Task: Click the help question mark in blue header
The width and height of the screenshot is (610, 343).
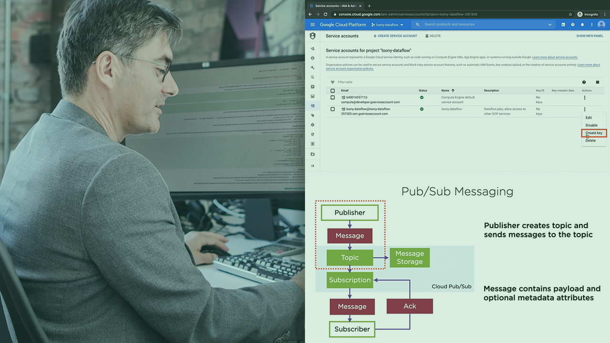Action: tap(573, 25)
